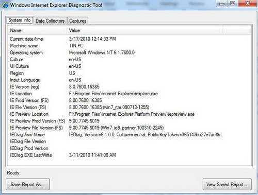Screen dimensions: 258x195
Task: Select the 'IE File Version (FS)' row
Action: pos(28,108)
